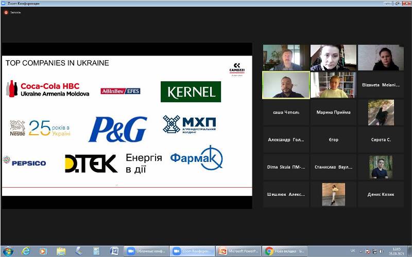
Task: Select profile photo tile of man in dark shirt
Action: tap(381, 167)
